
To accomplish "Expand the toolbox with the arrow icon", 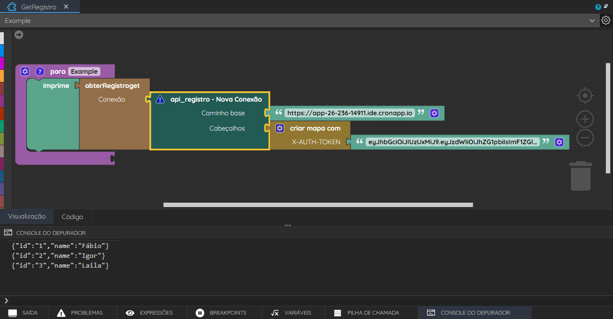I will pyautogui.click(x=19, y=35).
